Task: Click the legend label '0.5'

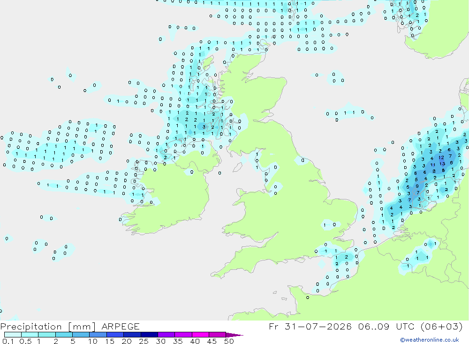Action: (x=25, y=341)
